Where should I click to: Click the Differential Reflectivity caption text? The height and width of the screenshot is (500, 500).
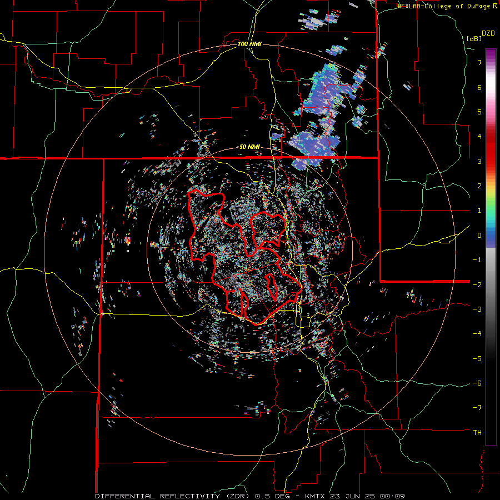pyautogui.click(x=250, y=496)
